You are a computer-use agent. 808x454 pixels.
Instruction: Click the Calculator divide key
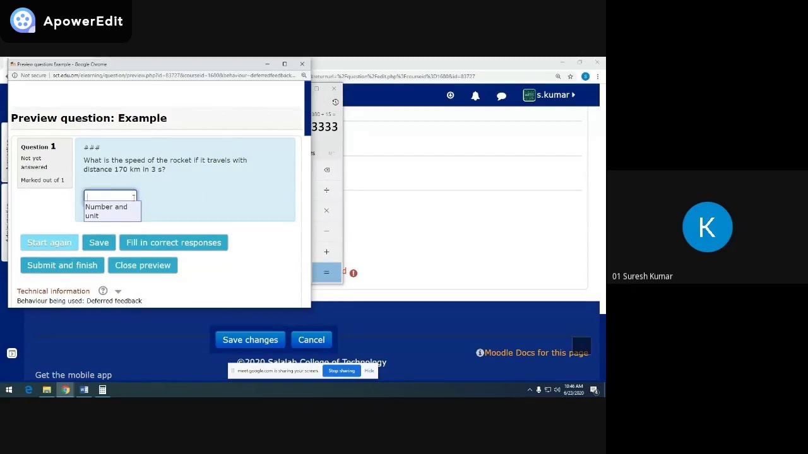click(326, 190)
